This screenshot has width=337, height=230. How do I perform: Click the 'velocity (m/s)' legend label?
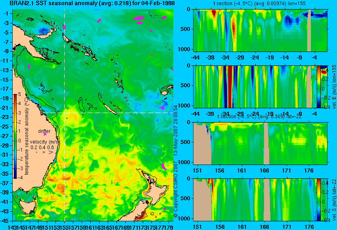(x=44, y=142)
